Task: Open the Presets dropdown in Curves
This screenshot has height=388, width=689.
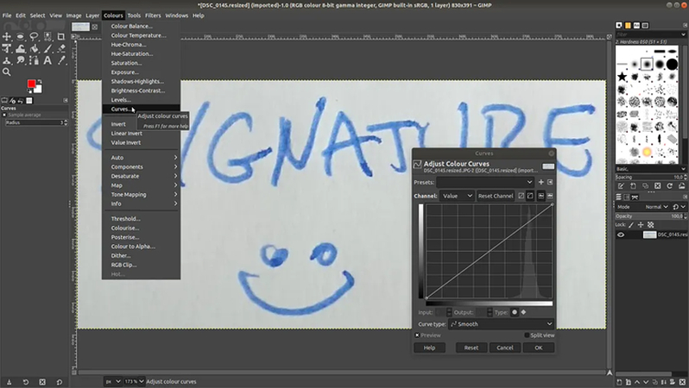Action: 485,182
